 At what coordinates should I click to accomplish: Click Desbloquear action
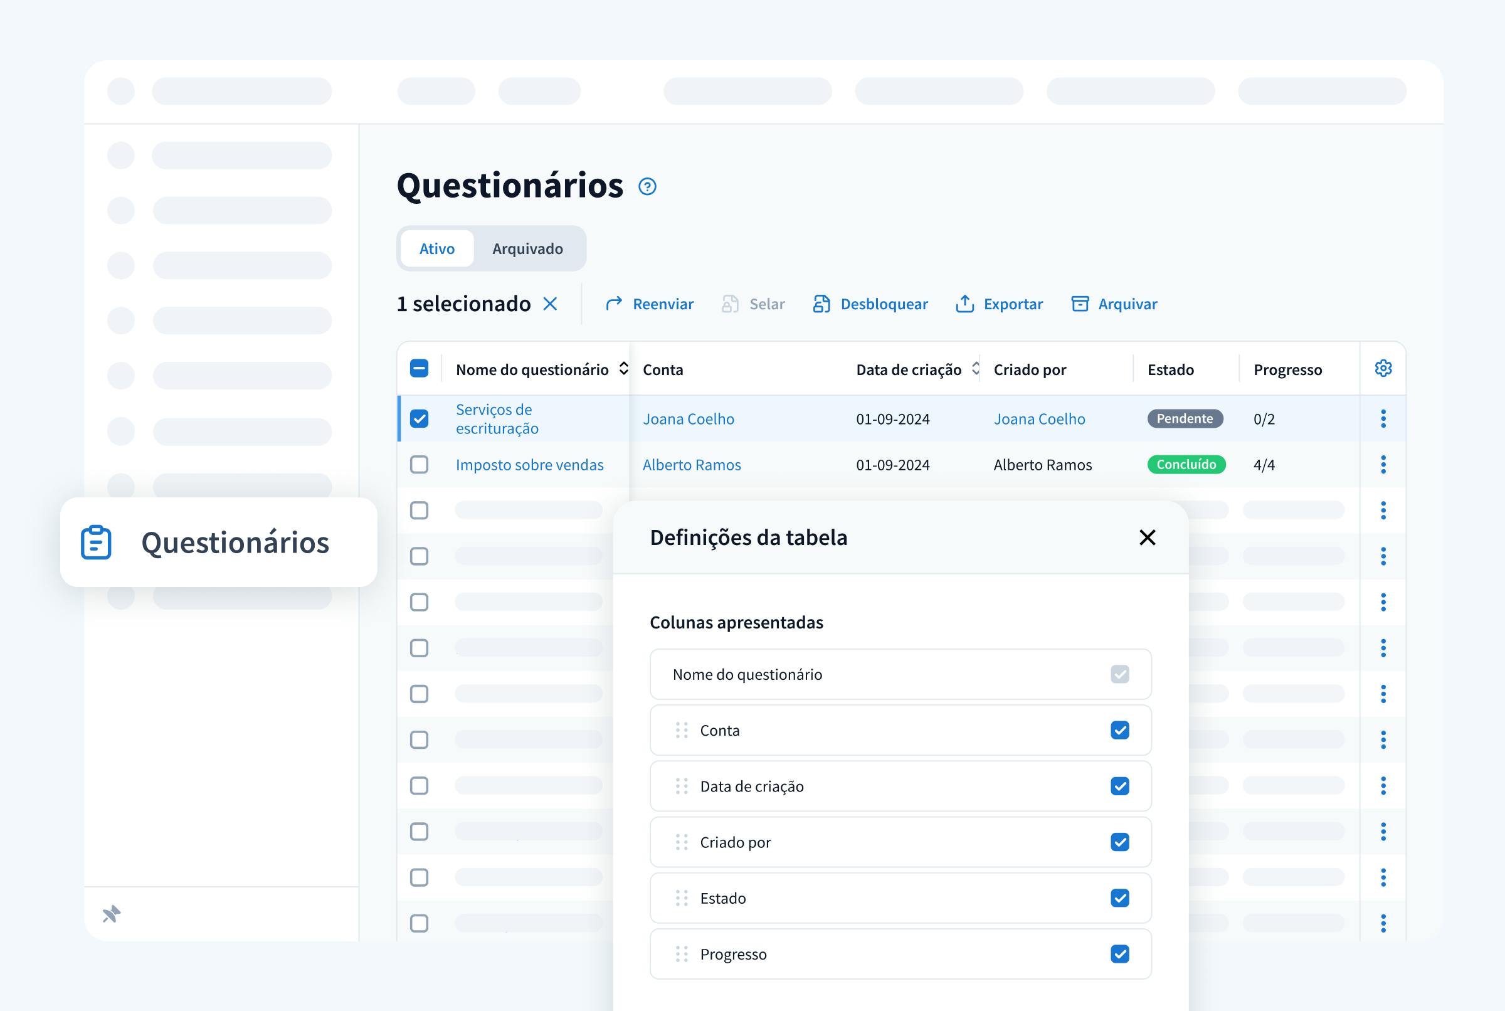[x=870, y=304]
